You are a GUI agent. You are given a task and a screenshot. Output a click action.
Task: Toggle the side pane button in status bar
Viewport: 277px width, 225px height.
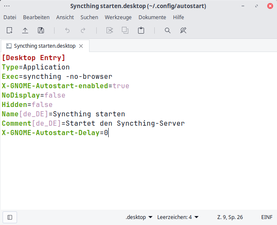click(10, 217)
